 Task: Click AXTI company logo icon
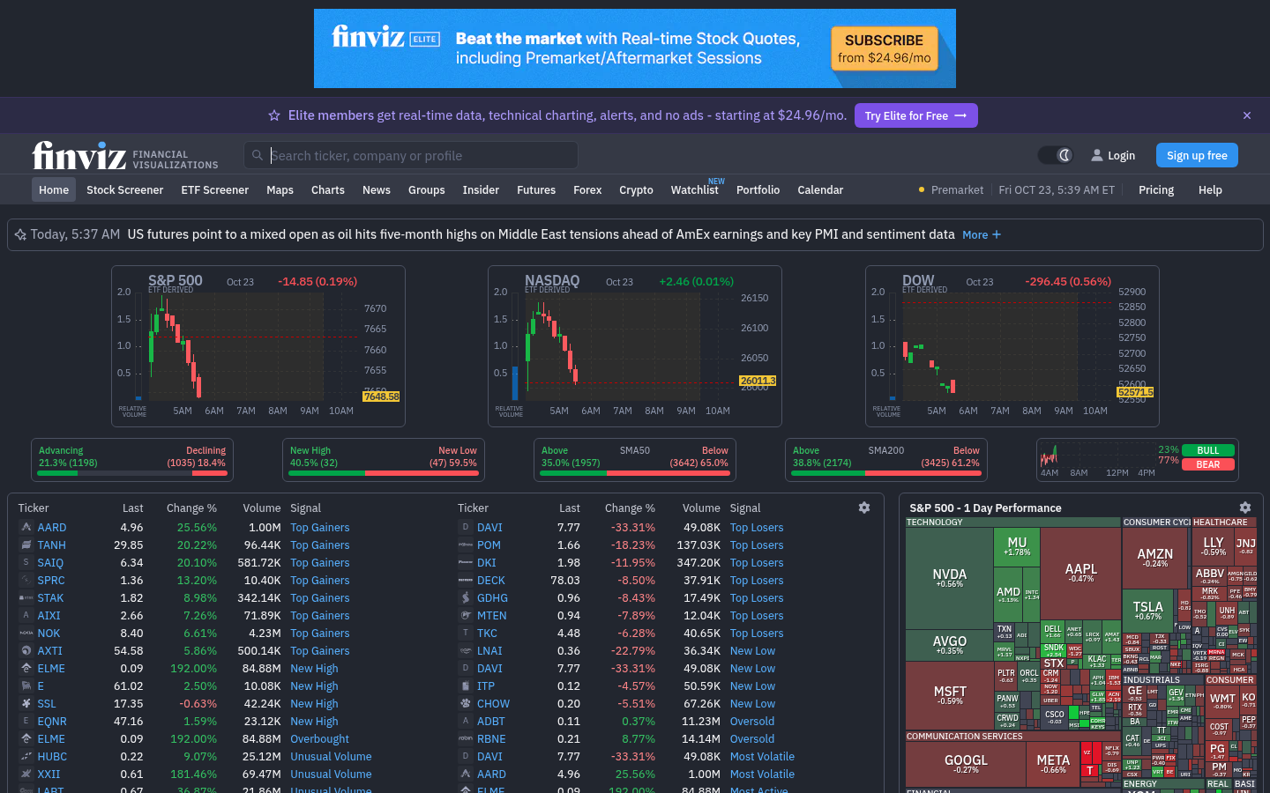point(26,650)
